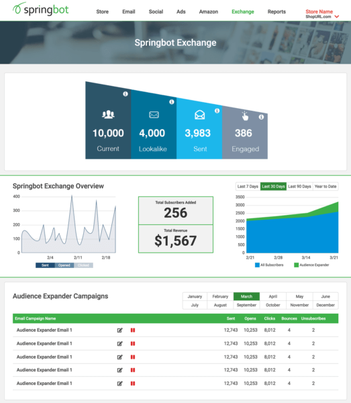Select the Last 30 Days range
The width and height of the screenshot is (351, 403).
pos(273,186)
